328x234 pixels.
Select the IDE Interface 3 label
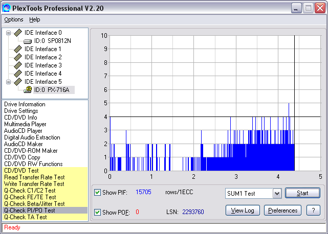(x=43, y=65)
